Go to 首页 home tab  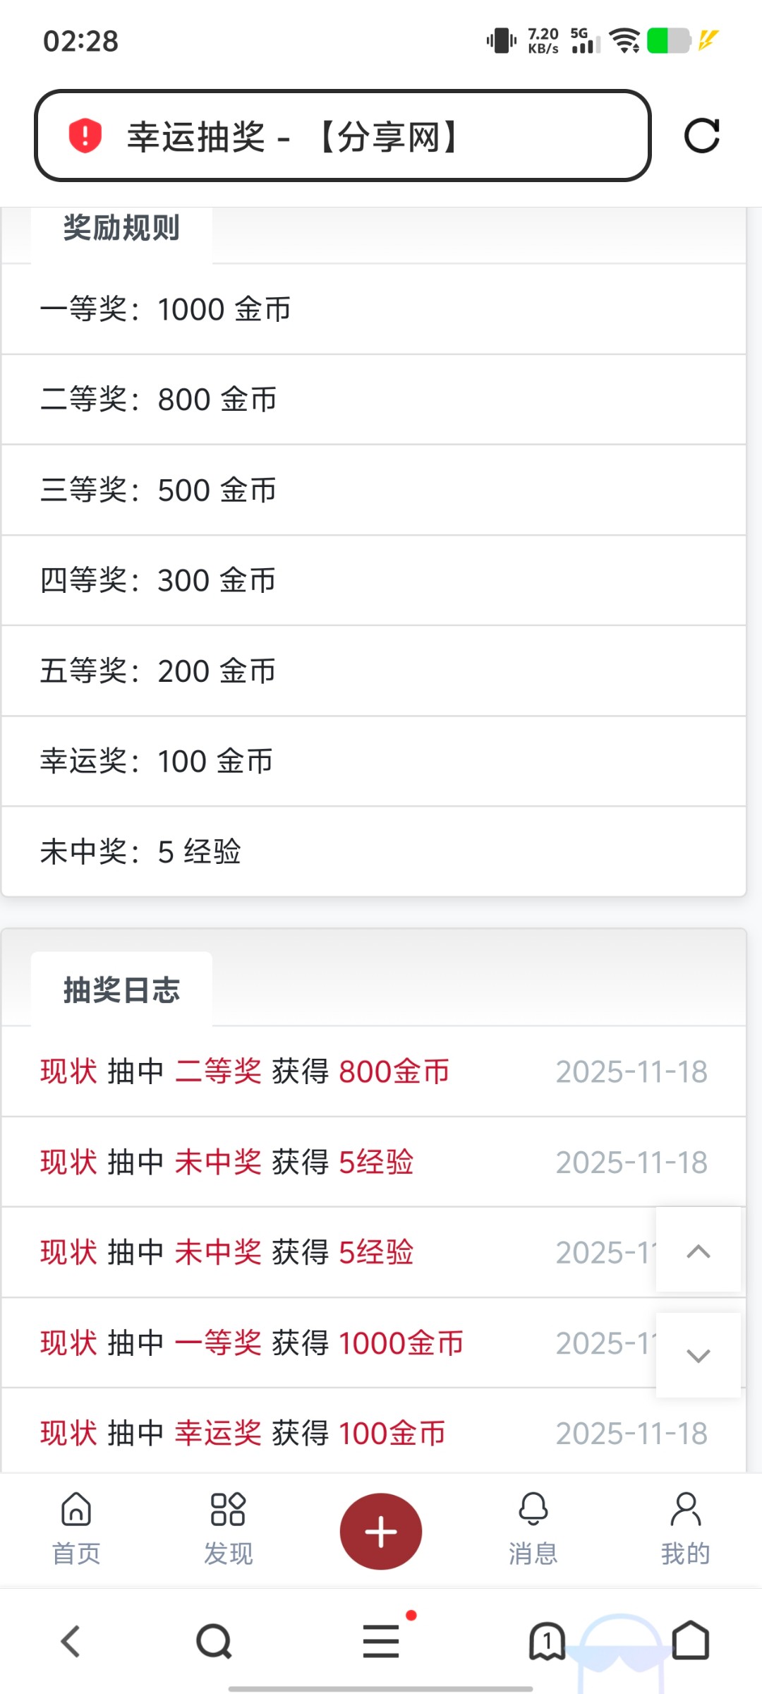76,1528
